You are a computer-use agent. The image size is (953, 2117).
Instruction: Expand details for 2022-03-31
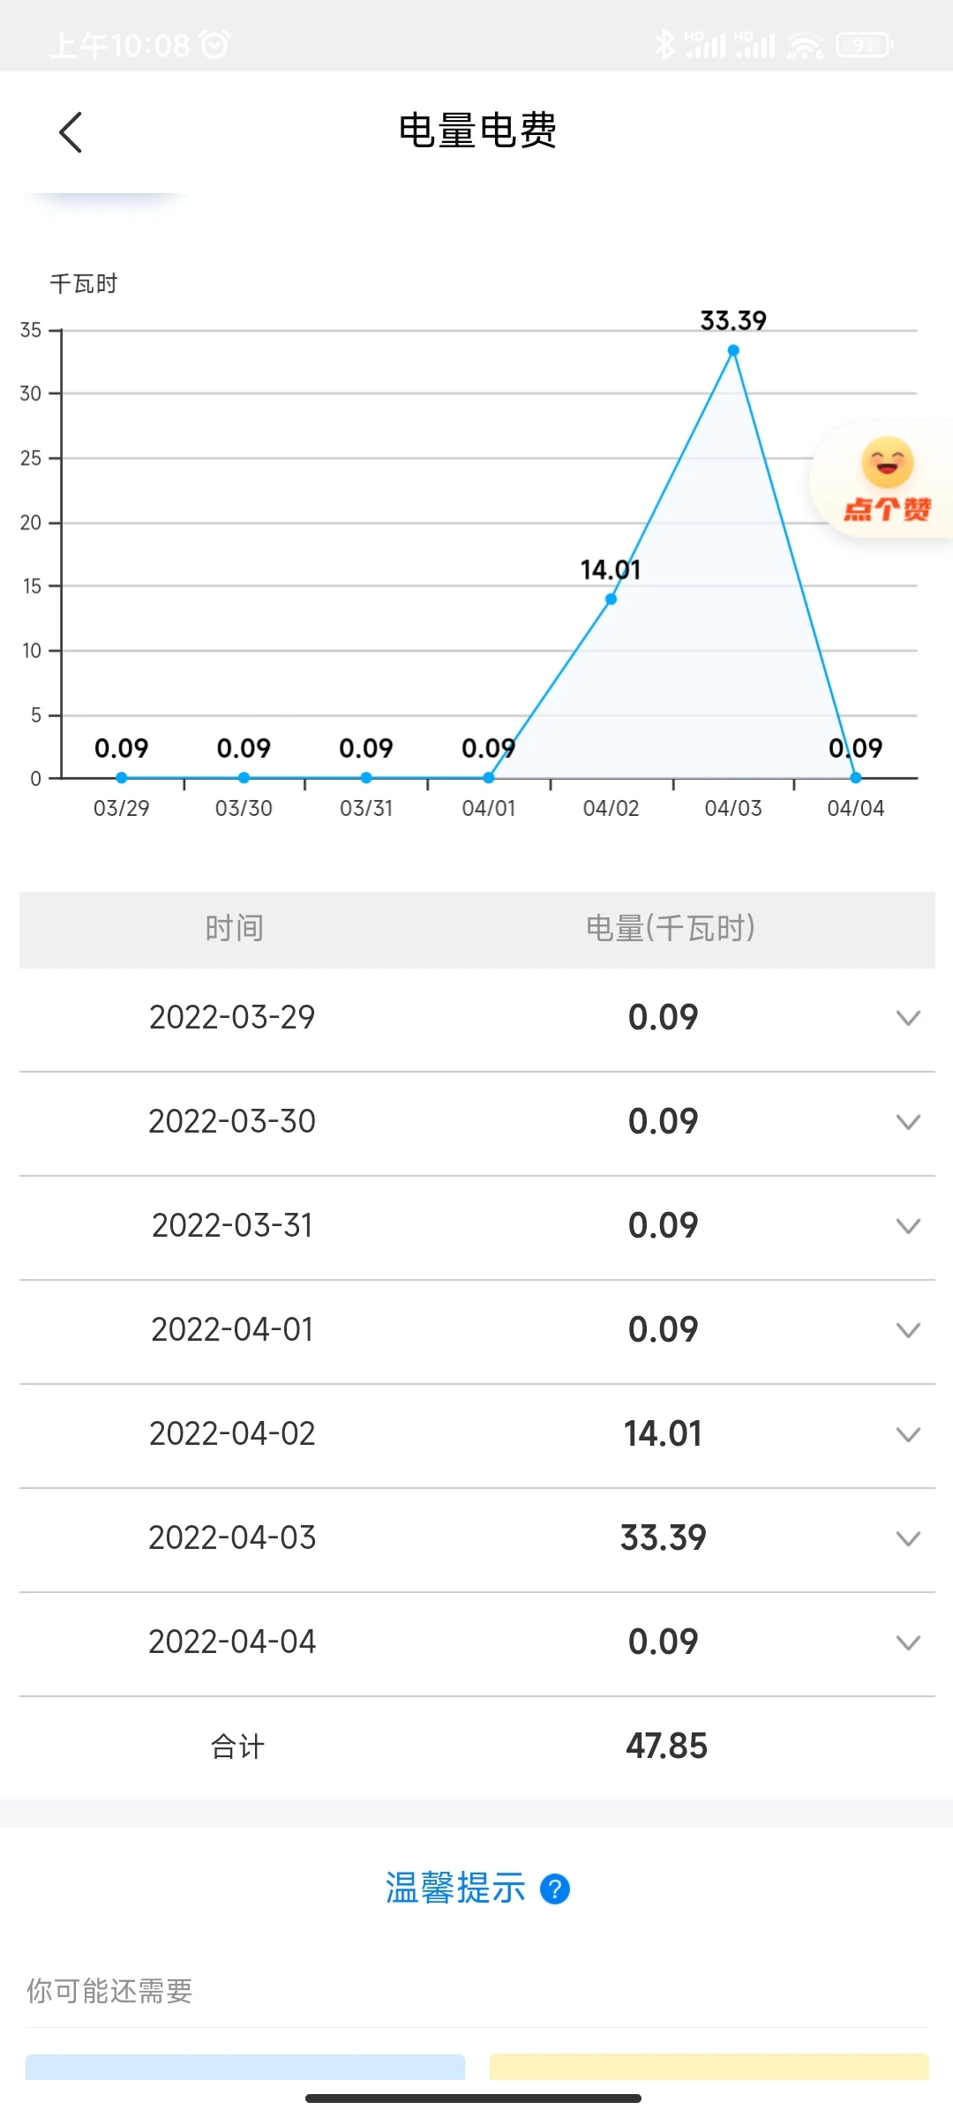tap(908, 1226)
